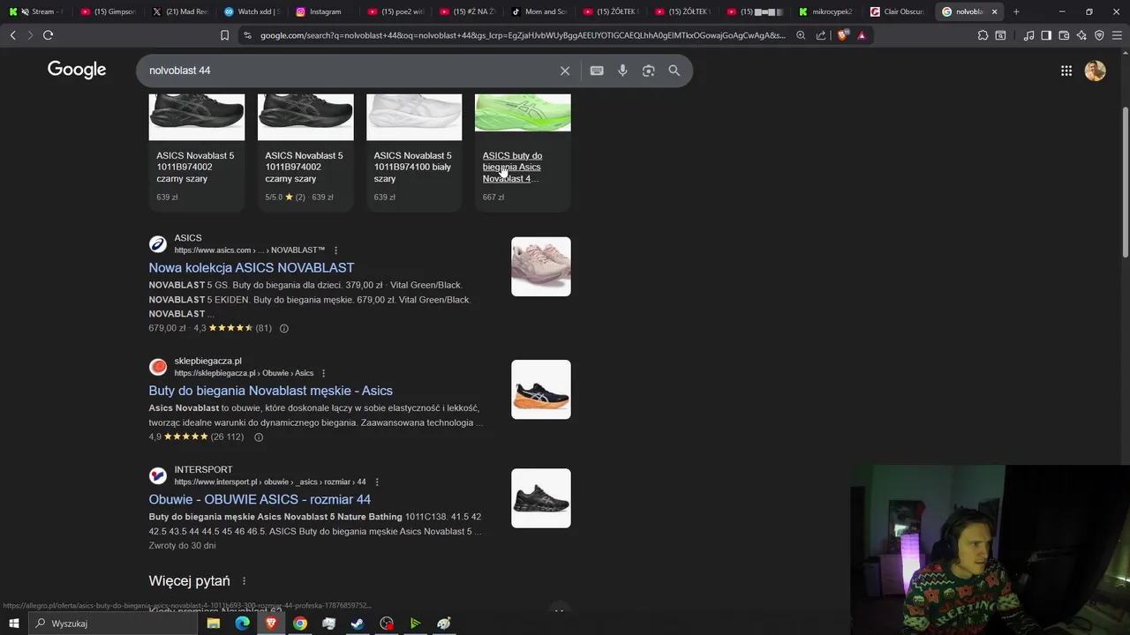Open Buty do biegania Novablast męskie link
Viewport: 1130px width, 635px height.
point(270,391)
